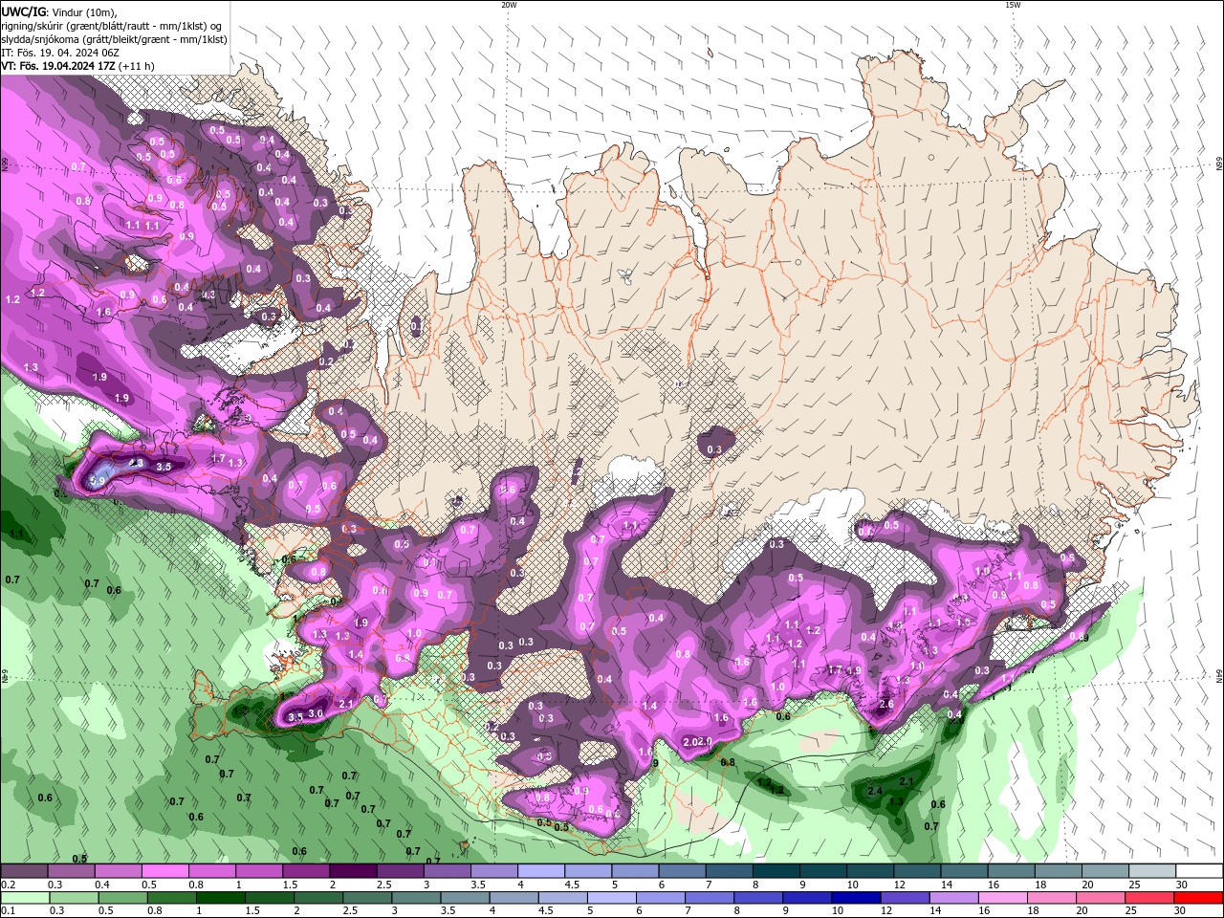Pick the pale green 0.1–0.3 rain swatch
The width and height of the screenshot is (1224, 918).
pyautogui.click(x=24, y=898)
